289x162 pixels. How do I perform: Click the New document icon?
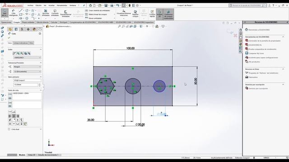(x=94, y=5)
